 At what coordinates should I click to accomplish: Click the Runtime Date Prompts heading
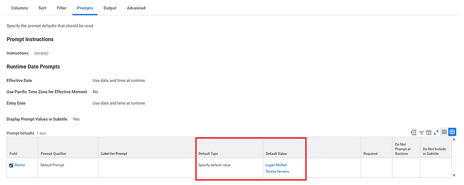(x=33, y=67)
